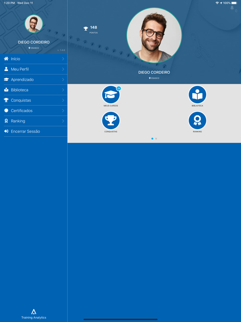Tap the 100% battery percentage
Image resolution: width=241 pixels, height=322 pixels.
pos(227,3)
